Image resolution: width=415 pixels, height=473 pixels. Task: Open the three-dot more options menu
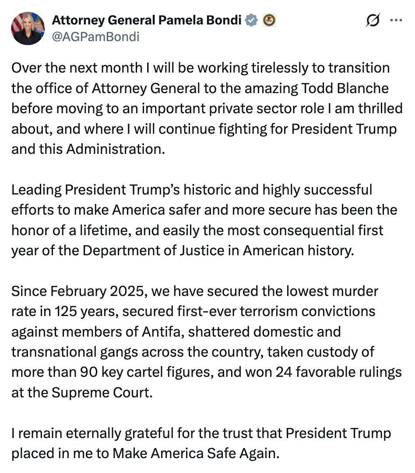(x=395, y=20)
